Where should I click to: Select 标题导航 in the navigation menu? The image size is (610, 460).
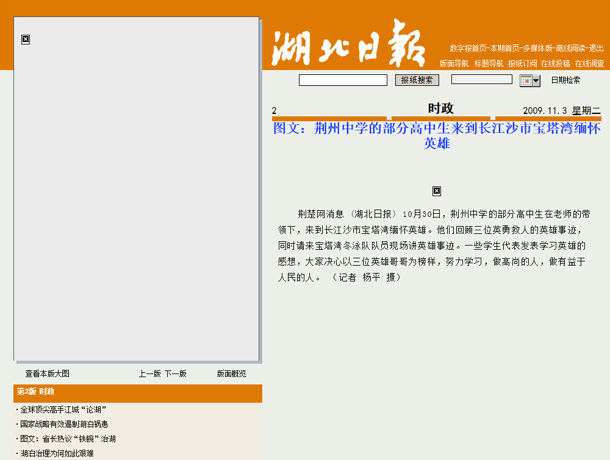click(x=489, y=63)
